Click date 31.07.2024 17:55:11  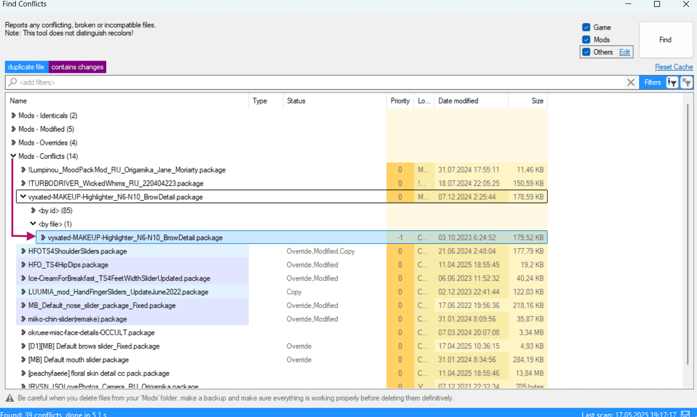[469, 170]
